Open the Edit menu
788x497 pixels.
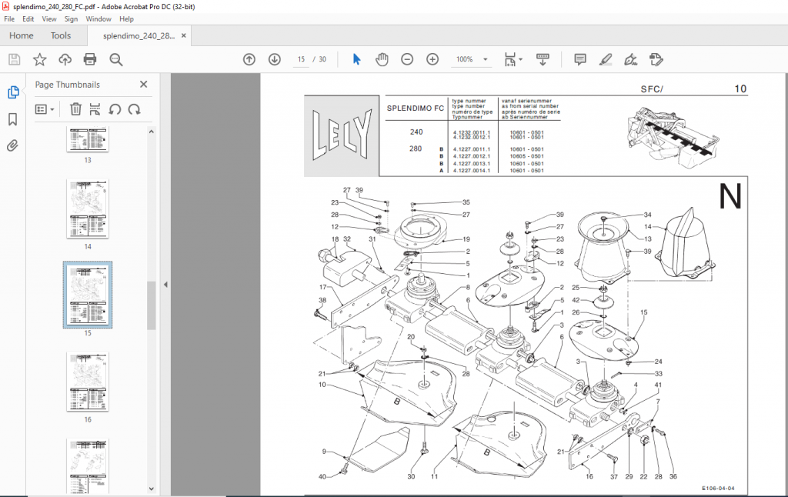pyautogui.click(x=28, y=19)
